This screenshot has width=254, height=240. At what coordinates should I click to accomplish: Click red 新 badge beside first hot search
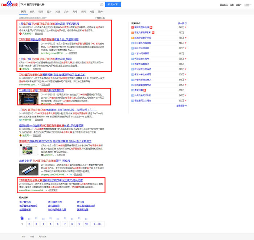pos(151,27)
